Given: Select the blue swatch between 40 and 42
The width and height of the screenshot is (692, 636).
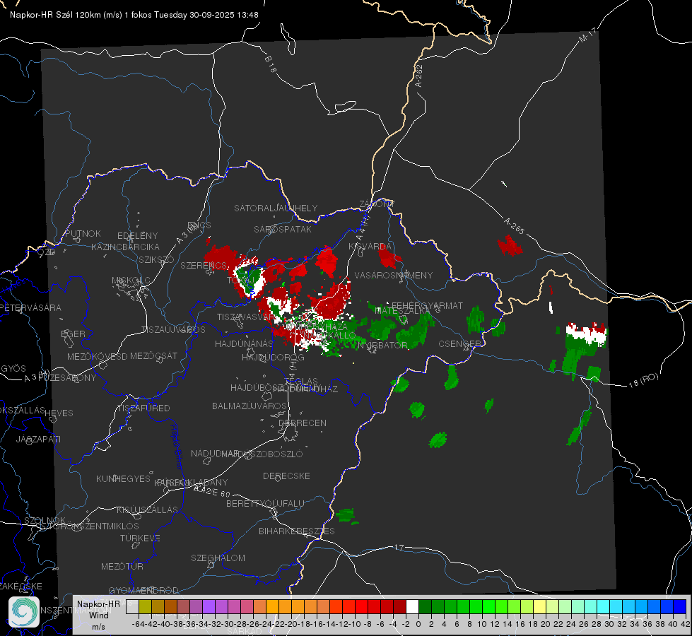Looking at the screenshot, I should (x=680, y=607).
